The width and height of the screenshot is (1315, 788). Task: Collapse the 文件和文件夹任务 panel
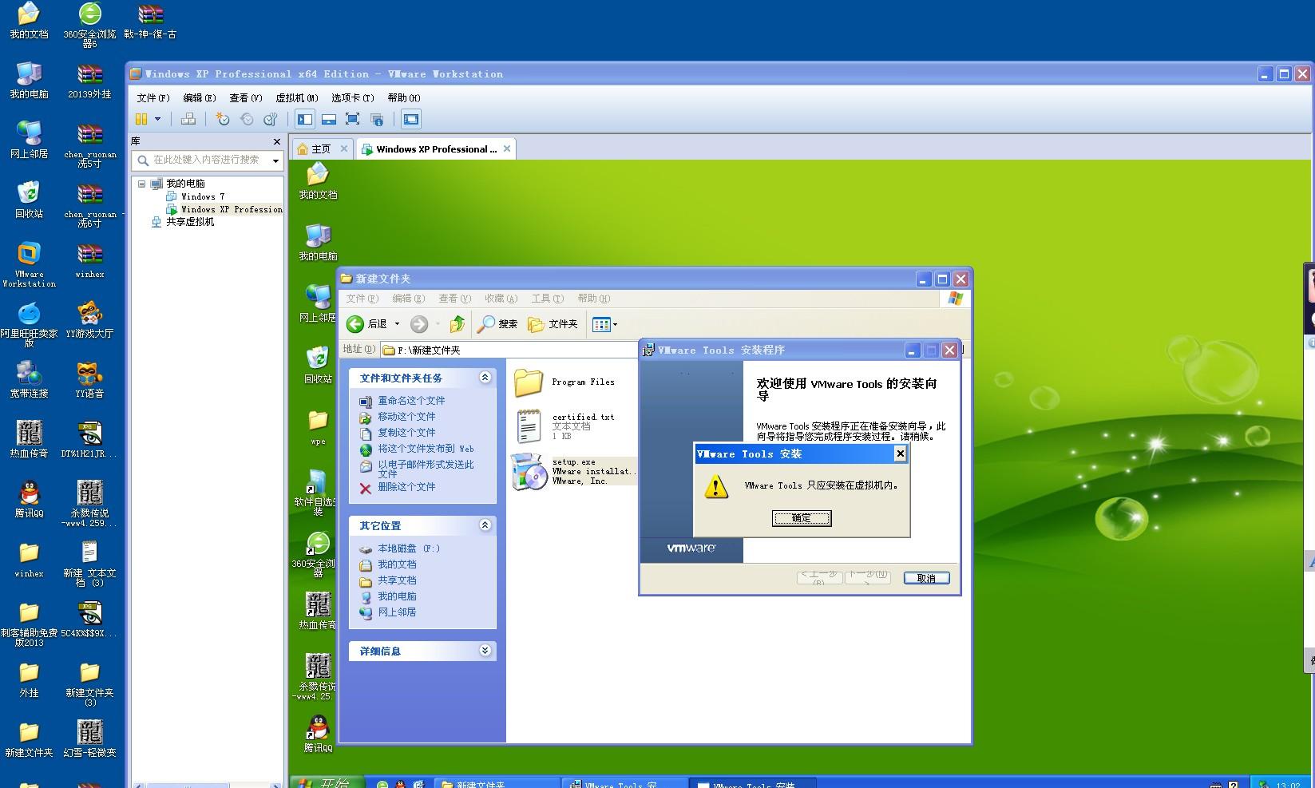tap(485, 377)
